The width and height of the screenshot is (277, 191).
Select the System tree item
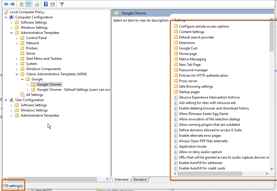(32, 64)
